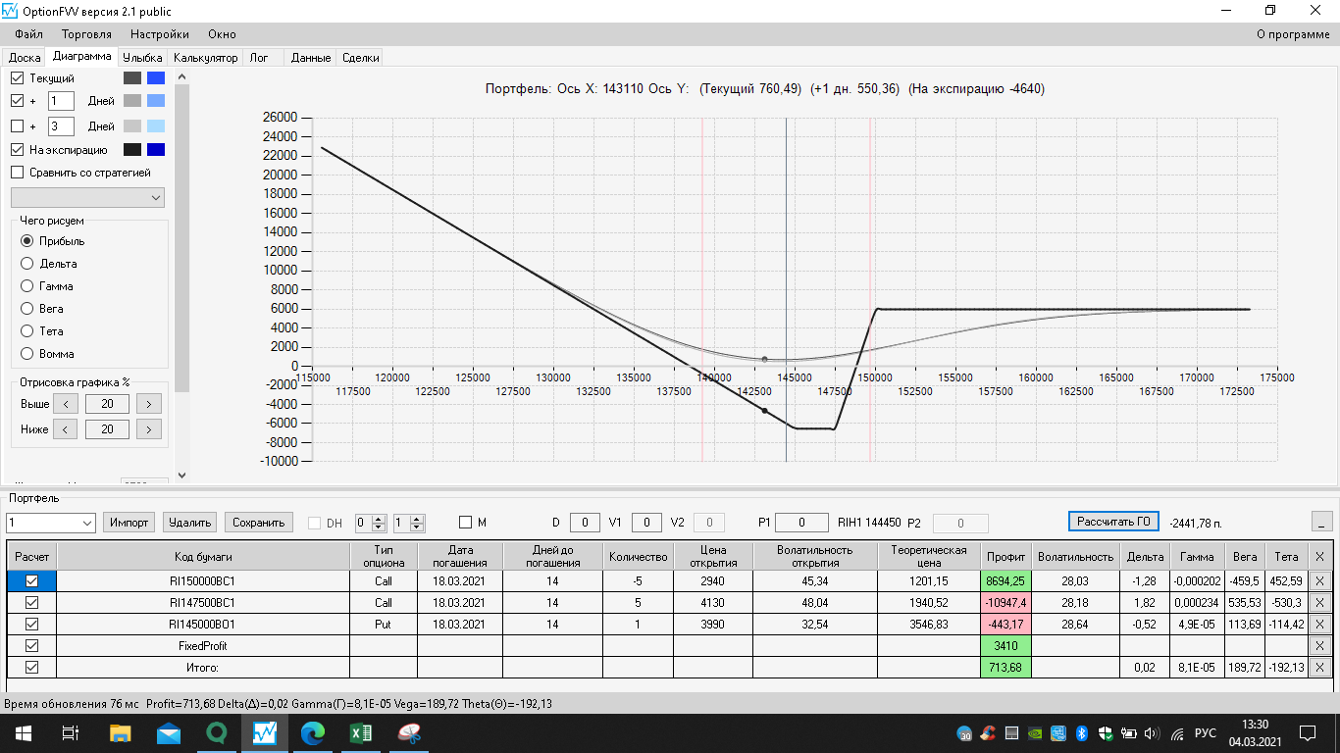Click the X header cell of portfolio table
The image size is (1340, 753).
(1319, 556)
